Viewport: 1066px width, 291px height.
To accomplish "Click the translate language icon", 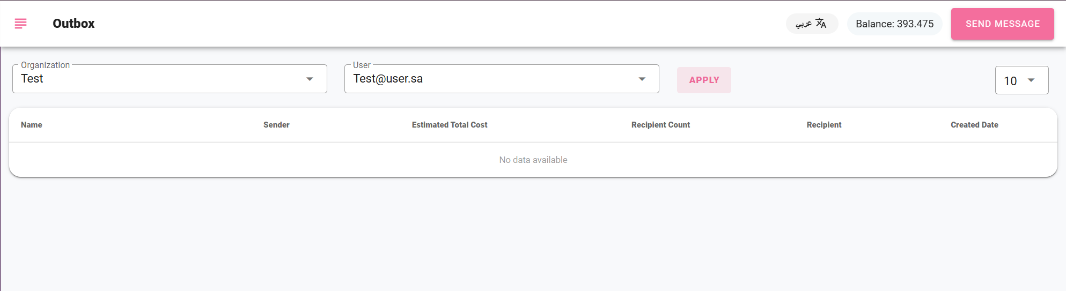I will click(821, 23).
